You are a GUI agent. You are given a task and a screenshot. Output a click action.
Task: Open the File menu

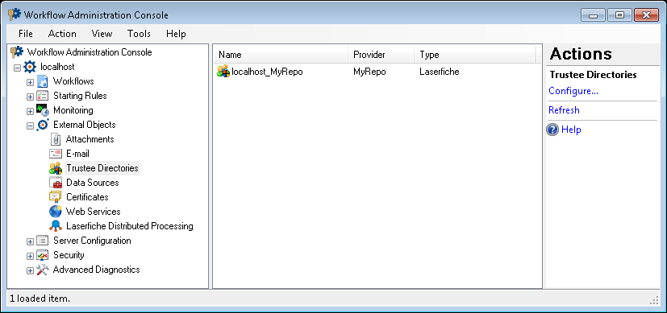tap(26, 34)
